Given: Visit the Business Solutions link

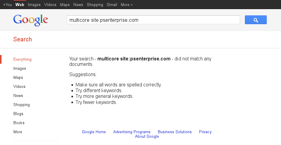Looking at the screenshot, I should 175,132.
